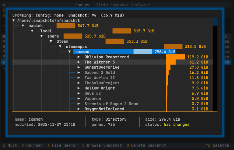
Task: Click the 'perms: 755' detail
Action: (x=103, y=125)
